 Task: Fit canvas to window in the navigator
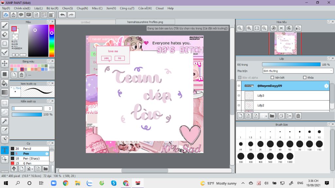coord(256,28)
